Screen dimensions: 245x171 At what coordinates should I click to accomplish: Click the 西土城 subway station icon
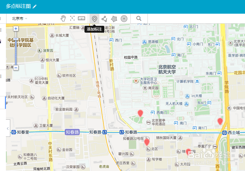coord(225,133)
